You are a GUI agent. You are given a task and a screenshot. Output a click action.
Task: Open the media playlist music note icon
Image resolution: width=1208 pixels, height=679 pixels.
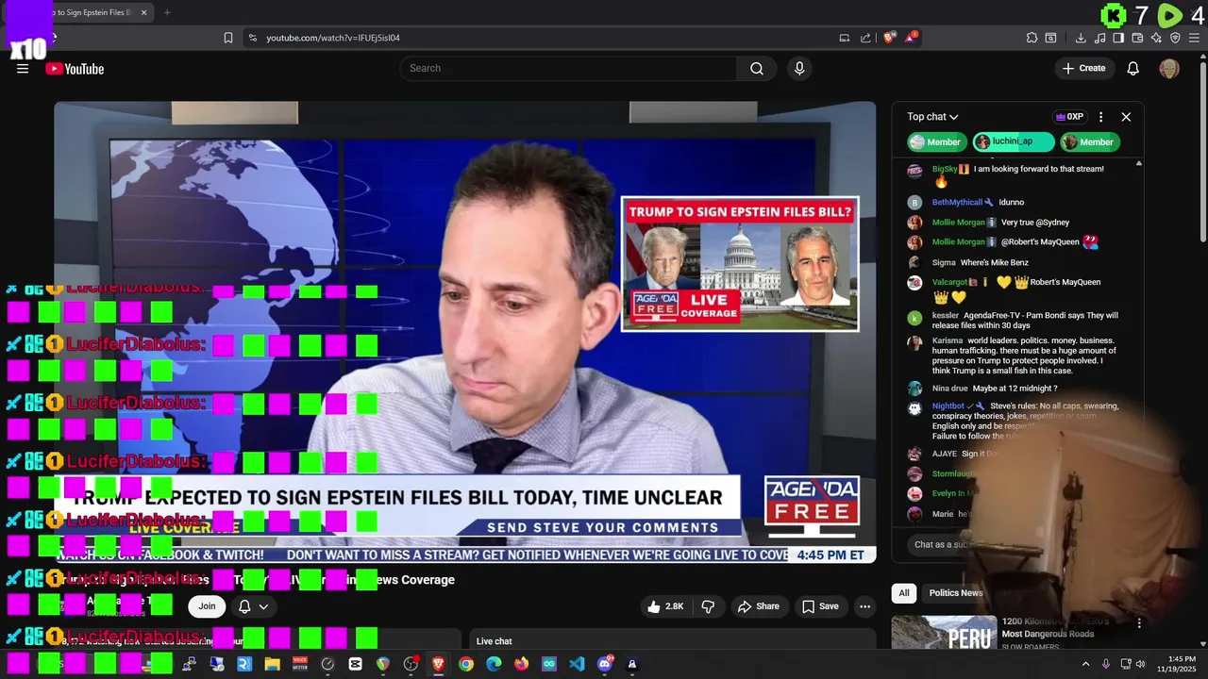click(1099, 38)
